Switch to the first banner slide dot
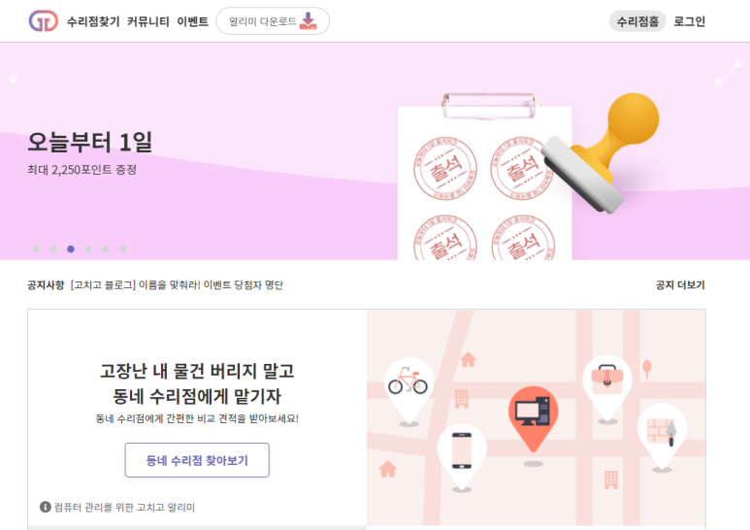The width and height of the screenshot is (750, 530). pos(36,248)
